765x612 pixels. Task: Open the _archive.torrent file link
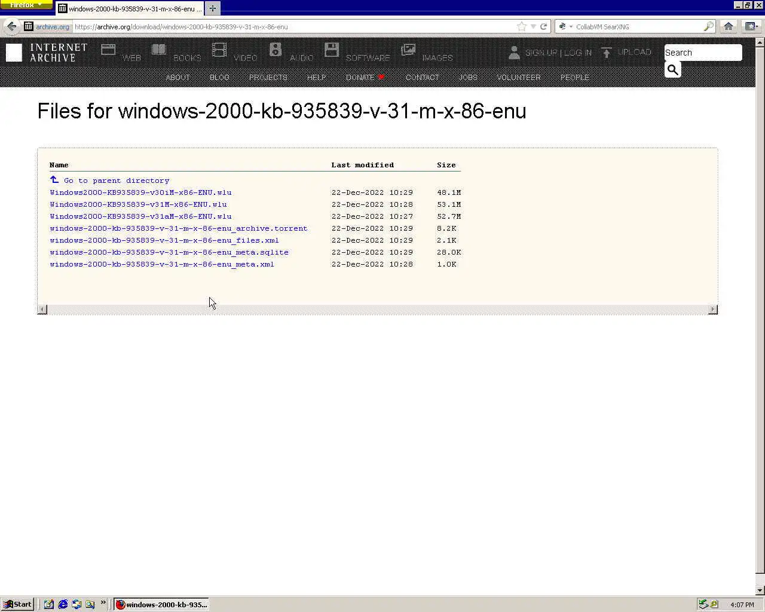tap(178, 228)
